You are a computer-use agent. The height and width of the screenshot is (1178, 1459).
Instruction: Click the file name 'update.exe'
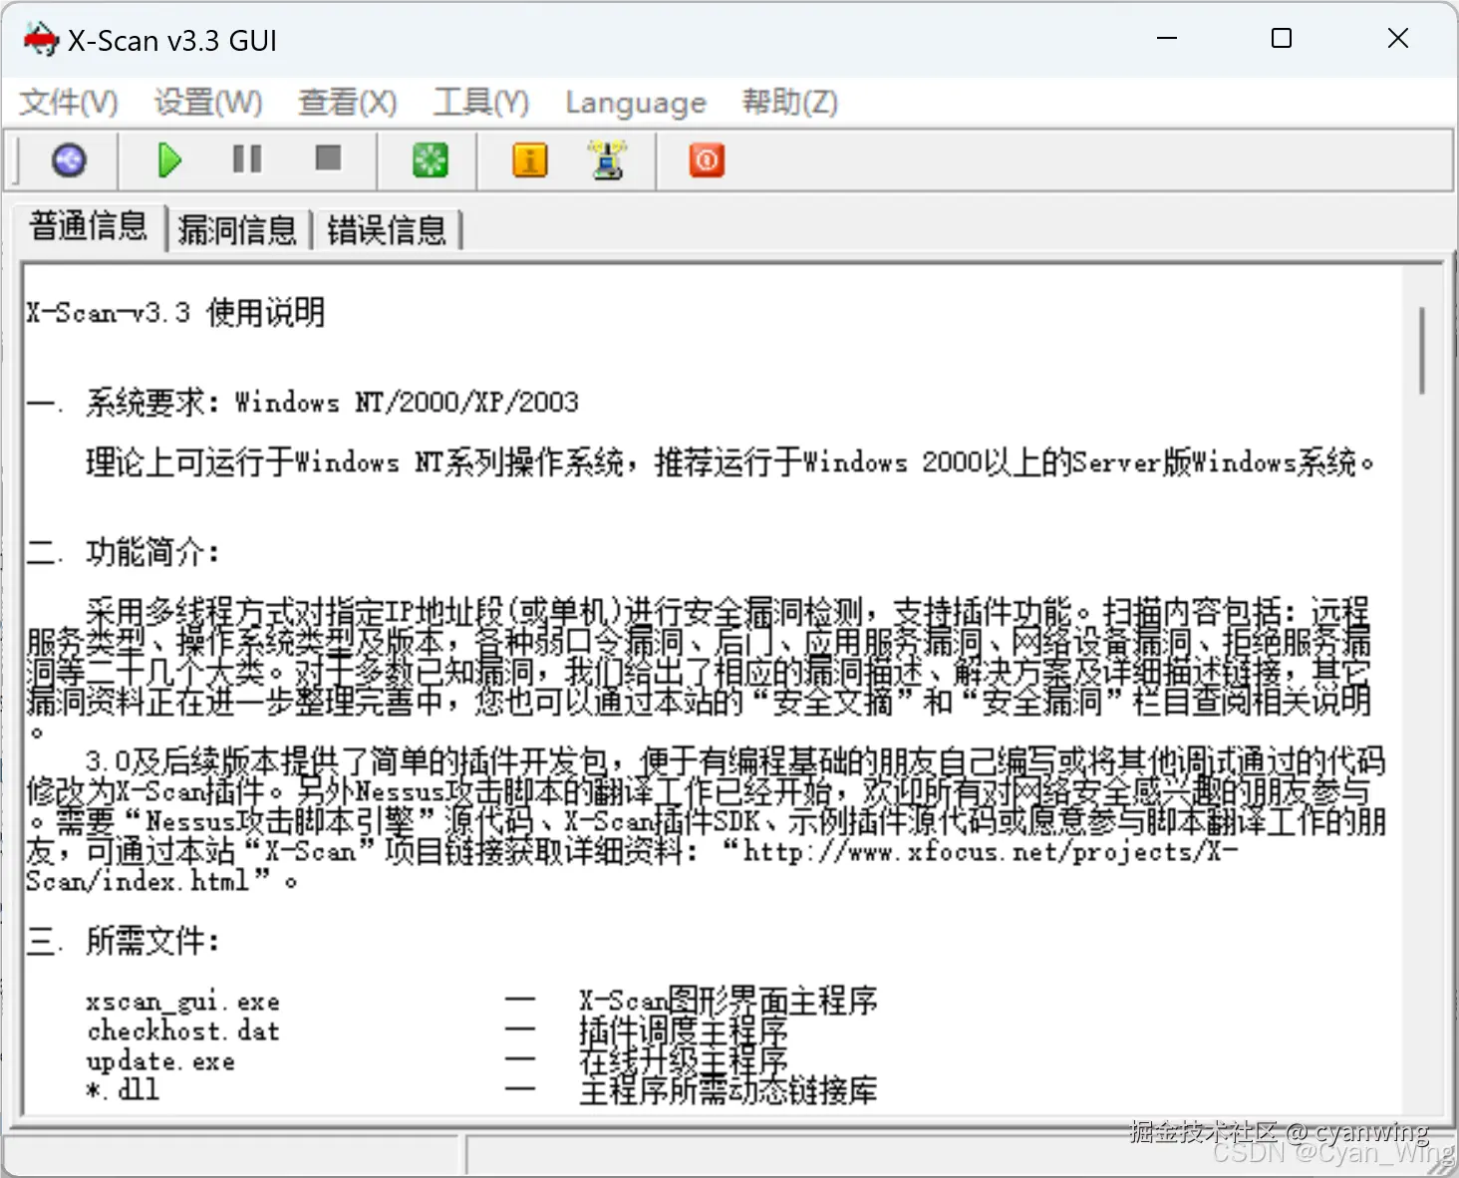pos(161,1060)
